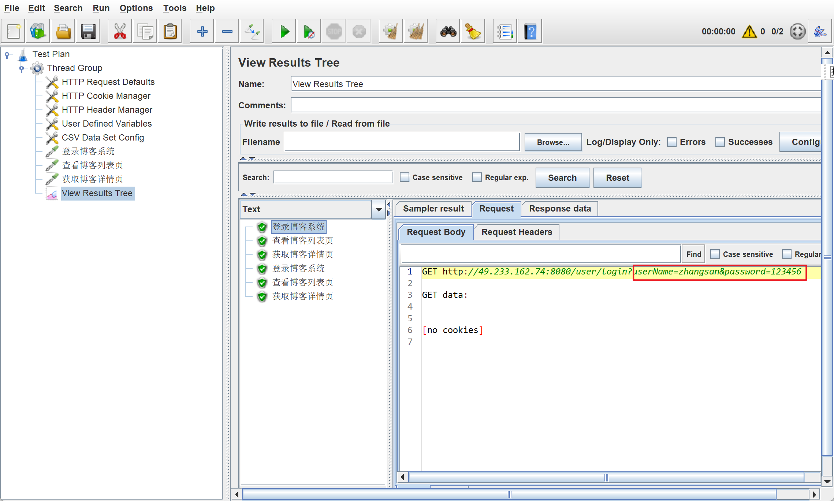Click the Add plus toolbar icon
Image resolution: width=834 pixels, height=501 pixels.
coord(202,32)
